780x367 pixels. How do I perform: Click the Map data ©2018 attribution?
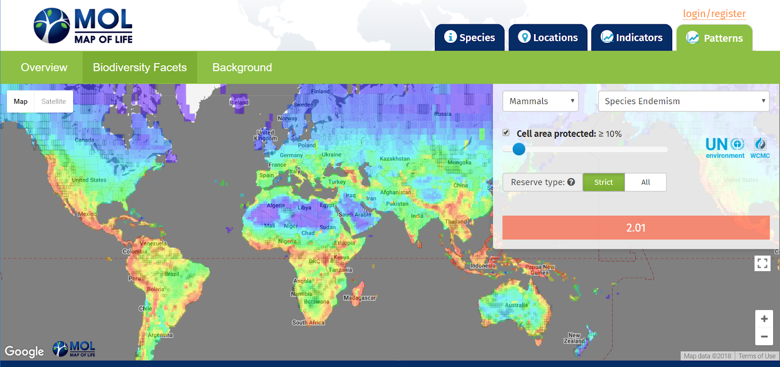[707, 356]
